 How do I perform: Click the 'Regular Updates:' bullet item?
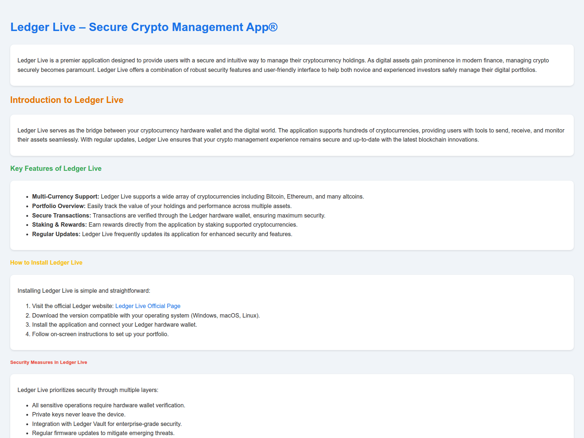162,234
